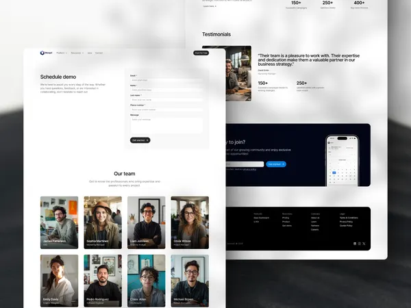Open the footer Partners link
Viewport: 411px width, 308px height.
click(x=315, y=226)
